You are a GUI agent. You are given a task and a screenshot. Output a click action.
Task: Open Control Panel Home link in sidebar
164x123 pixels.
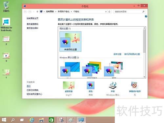pyautogui.click(x=32, y=18)
